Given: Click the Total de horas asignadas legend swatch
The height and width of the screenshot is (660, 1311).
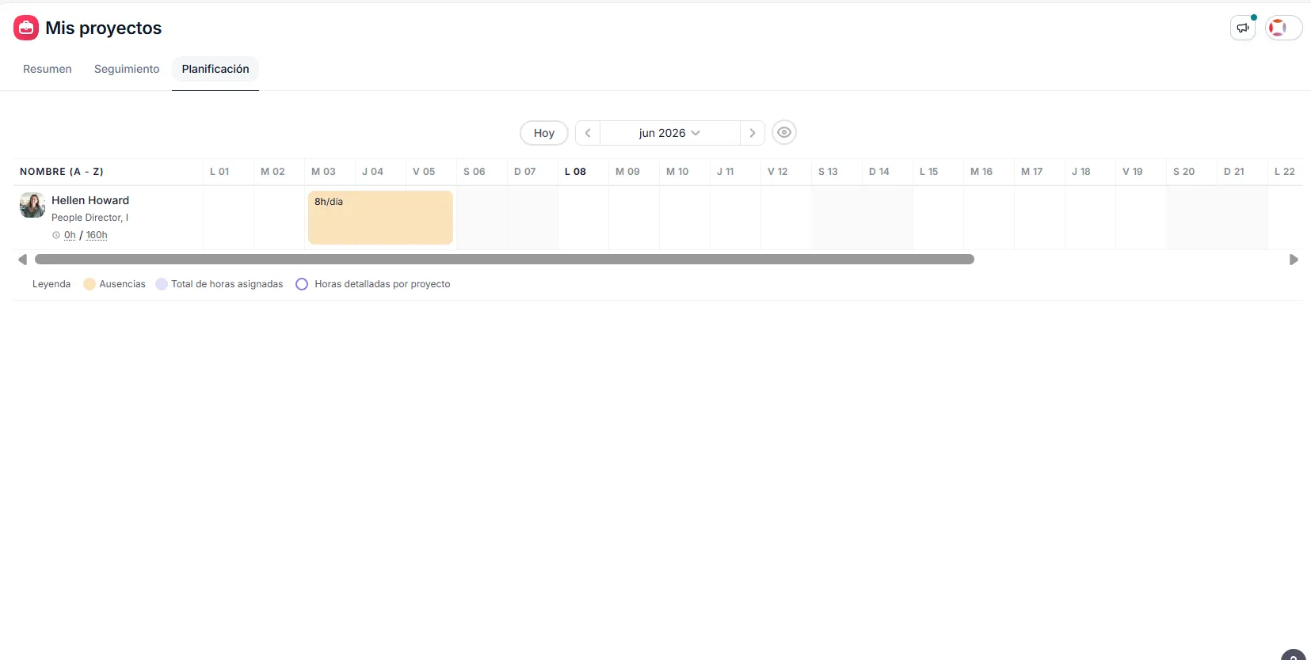Looking at the screenshot, I should coord(162,284).
